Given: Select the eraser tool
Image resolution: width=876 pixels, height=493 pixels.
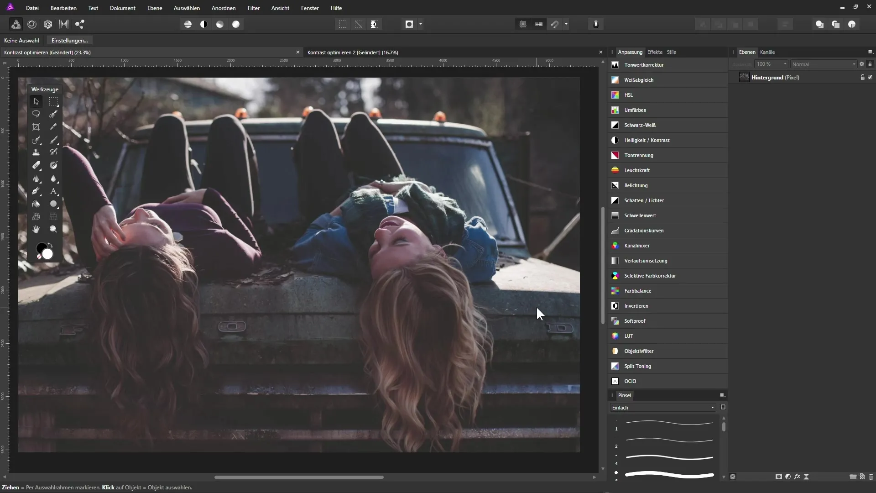Looking at the screenshot, I should pyautogui.click(x=36, y=165).
